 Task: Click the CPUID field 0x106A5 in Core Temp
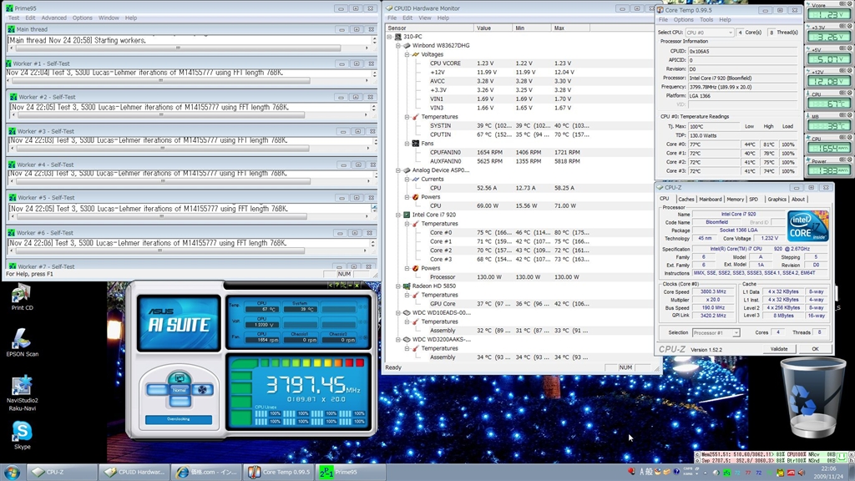743,51
